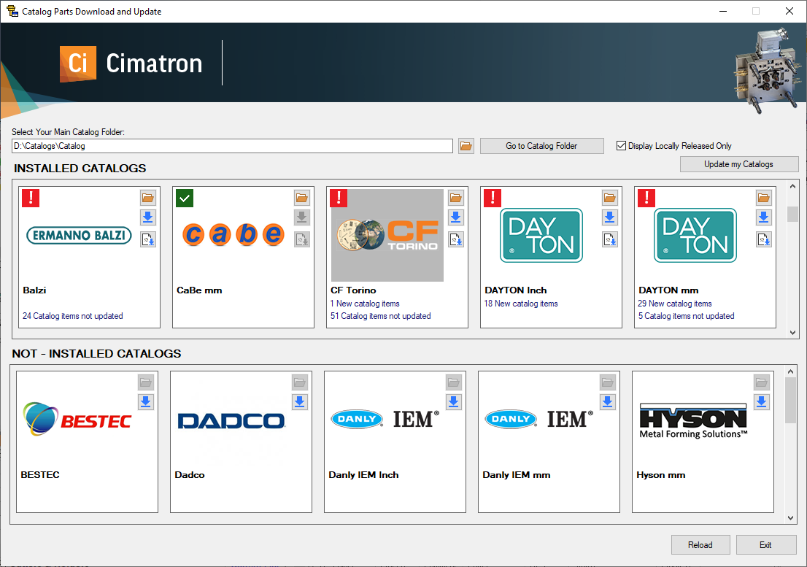Click the DAYTON mm download icon
This screenshot has height=567, width=807.
click(764, 217)
